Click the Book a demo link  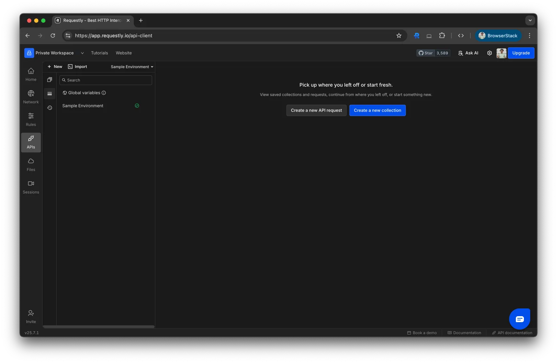[422, 333]
